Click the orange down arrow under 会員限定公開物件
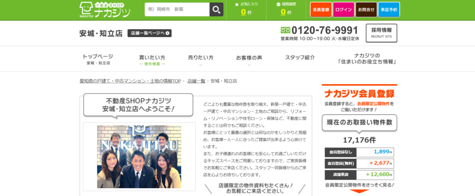This screenshot has width=475, height=196. [359, 191]
